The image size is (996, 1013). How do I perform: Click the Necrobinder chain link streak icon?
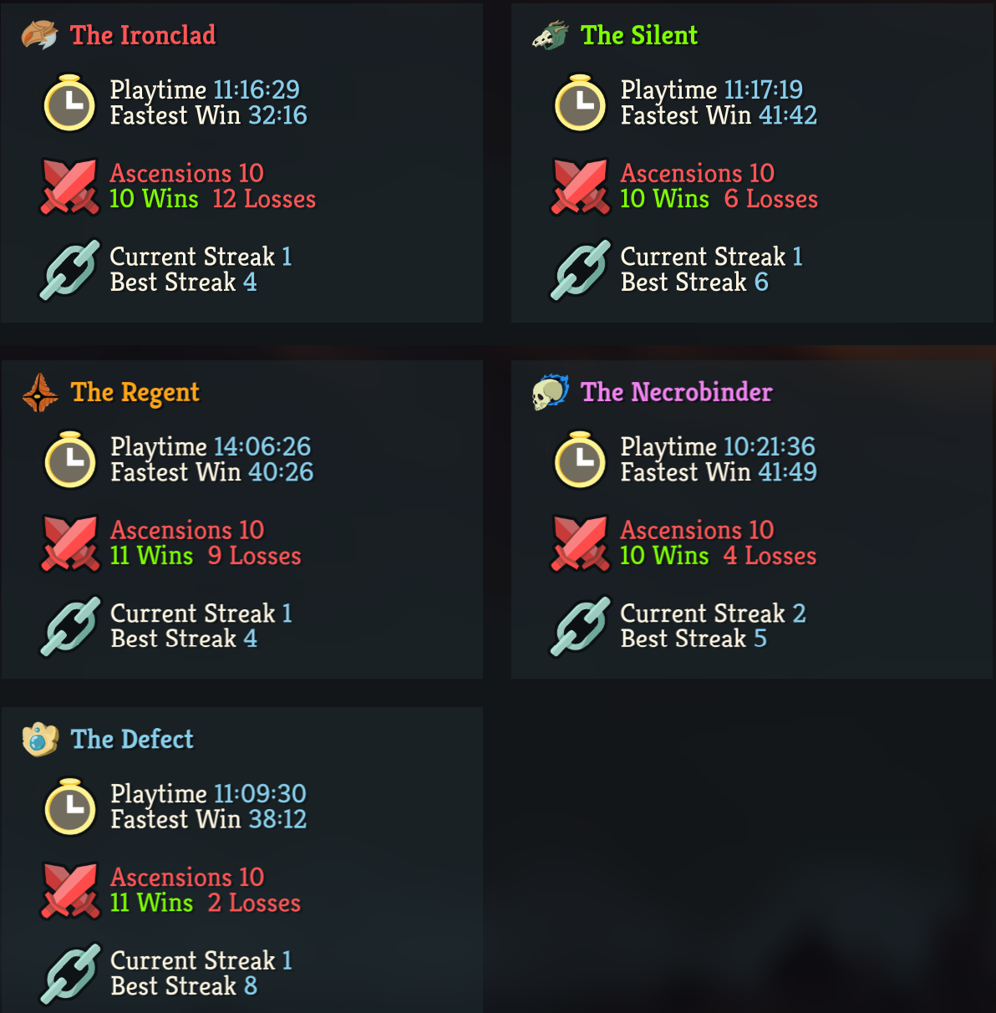(x=580, y=626)
